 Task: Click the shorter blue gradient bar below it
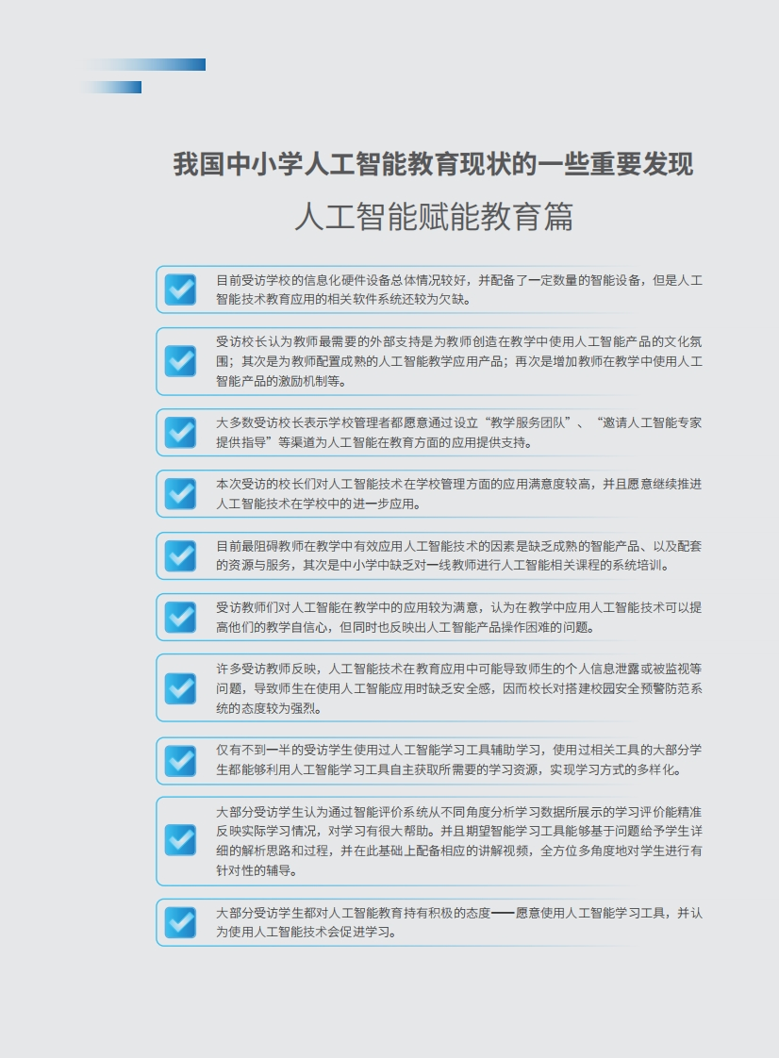pyautogui.click(x=111, y=87)
